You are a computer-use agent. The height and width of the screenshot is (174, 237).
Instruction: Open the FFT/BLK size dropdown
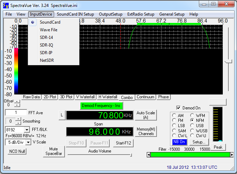click(27, 130)
